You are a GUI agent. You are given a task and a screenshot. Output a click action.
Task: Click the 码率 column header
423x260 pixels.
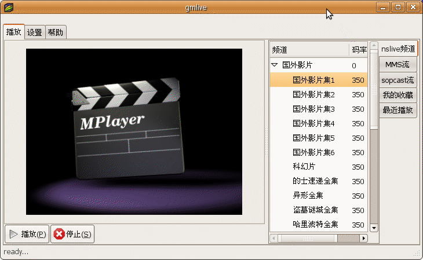point(359,50)
